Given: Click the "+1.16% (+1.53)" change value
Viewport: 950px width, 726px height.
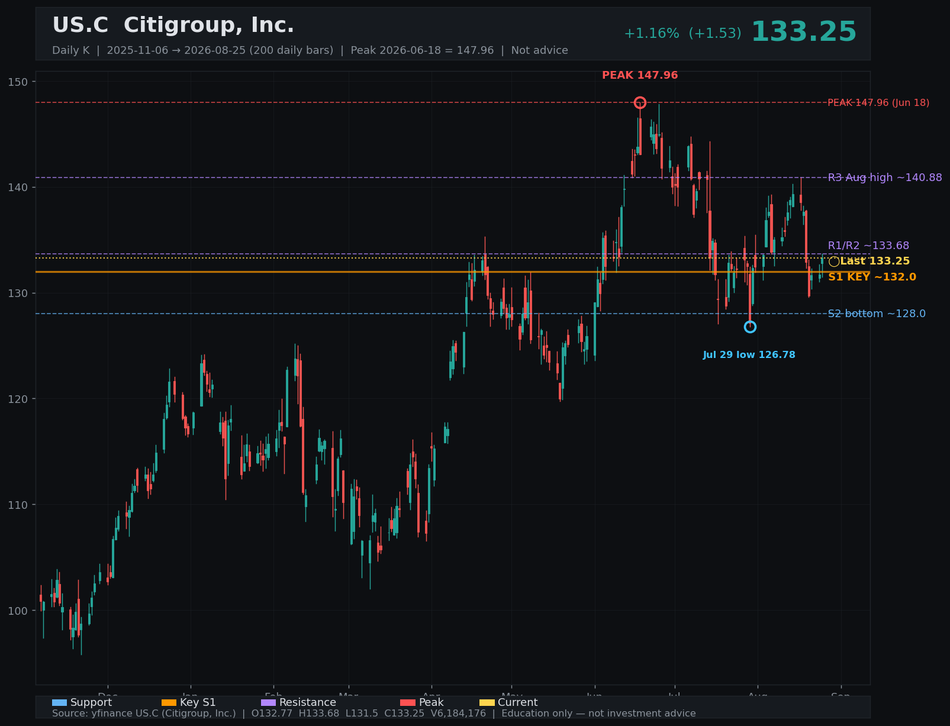Looking at the screenshot, I should coord(682,34).
